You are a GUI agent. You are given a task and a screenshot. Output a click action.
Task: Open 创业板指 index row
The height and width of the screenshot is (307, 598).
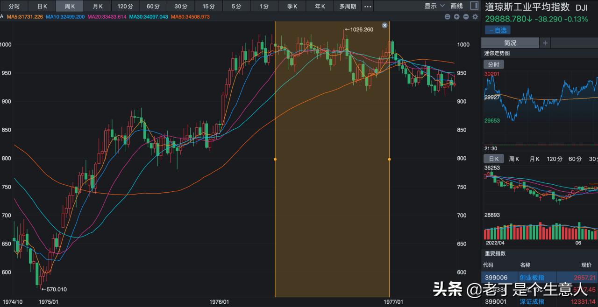click(532, 278)
